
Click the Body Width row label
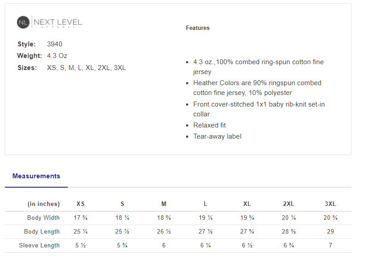pos(43,218)
